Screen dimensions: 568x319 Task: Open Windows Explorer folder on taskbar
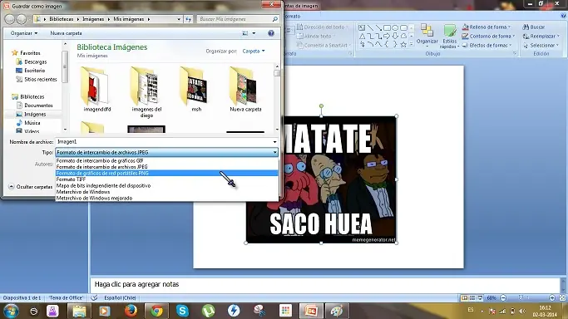tap(79, 311)
